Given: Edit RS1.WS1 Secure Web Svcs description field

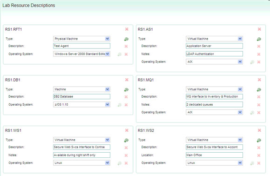Looking at the screenshot, I should click(x=81, y=147).
